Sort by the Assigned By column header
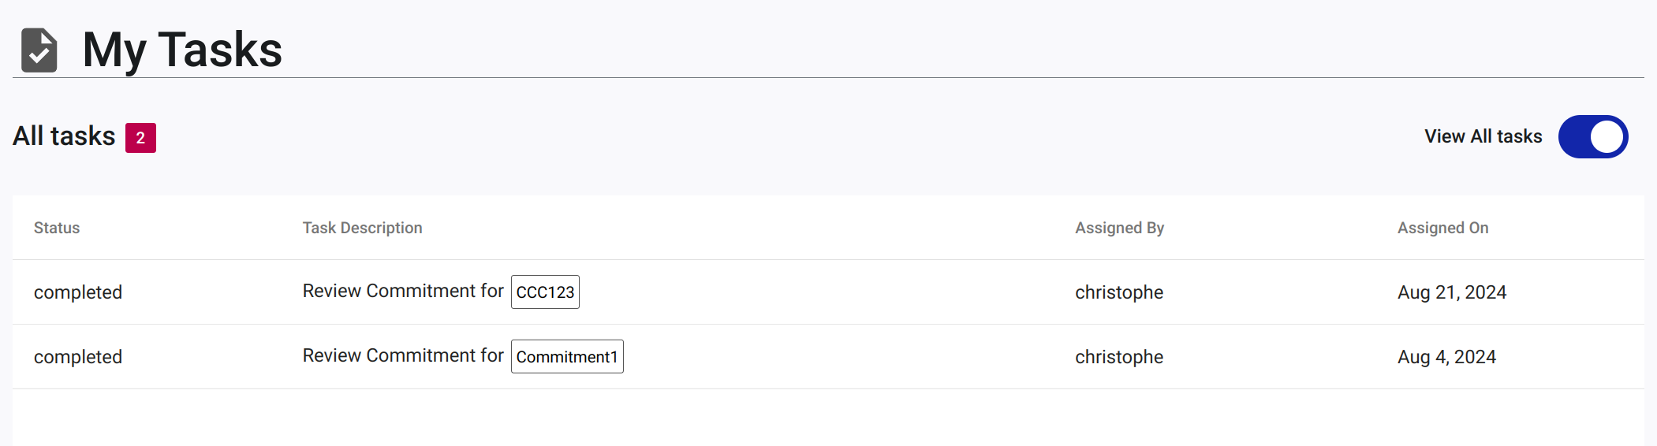 (1120, 228)
